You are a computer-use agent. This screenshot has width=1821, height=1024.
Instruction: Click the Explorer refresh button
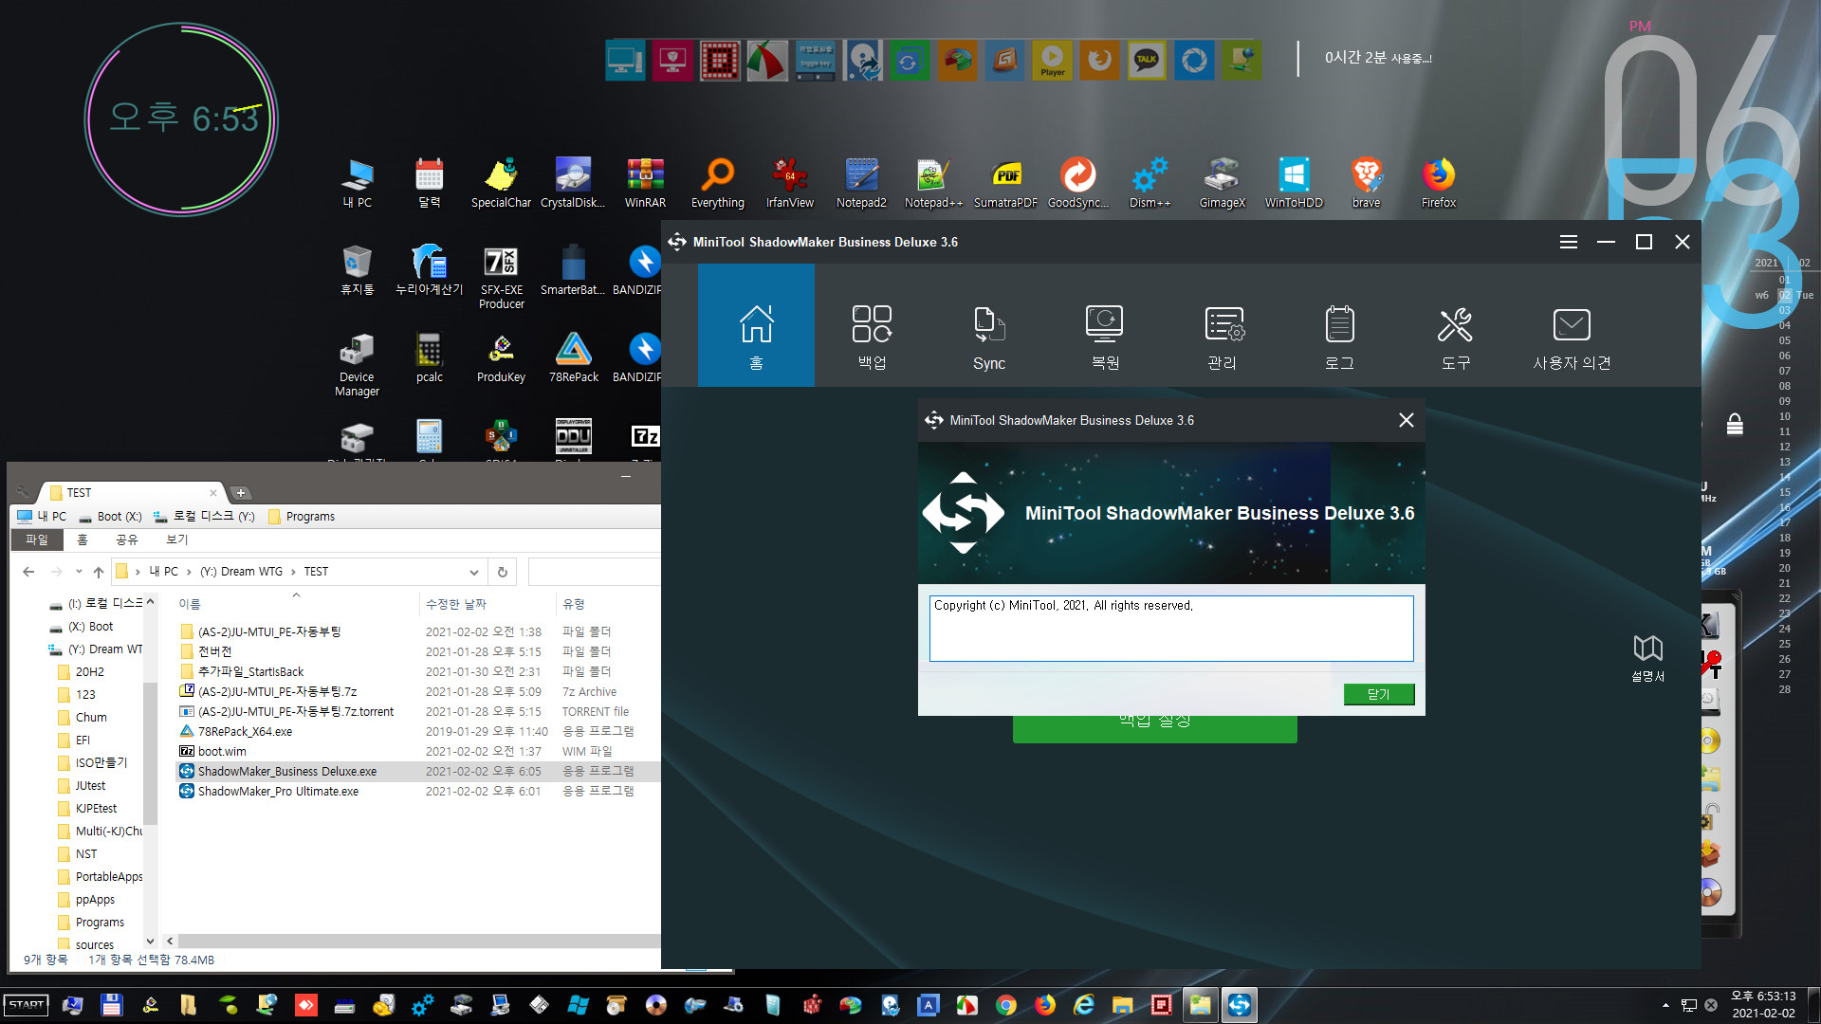(x=503, y=572)
